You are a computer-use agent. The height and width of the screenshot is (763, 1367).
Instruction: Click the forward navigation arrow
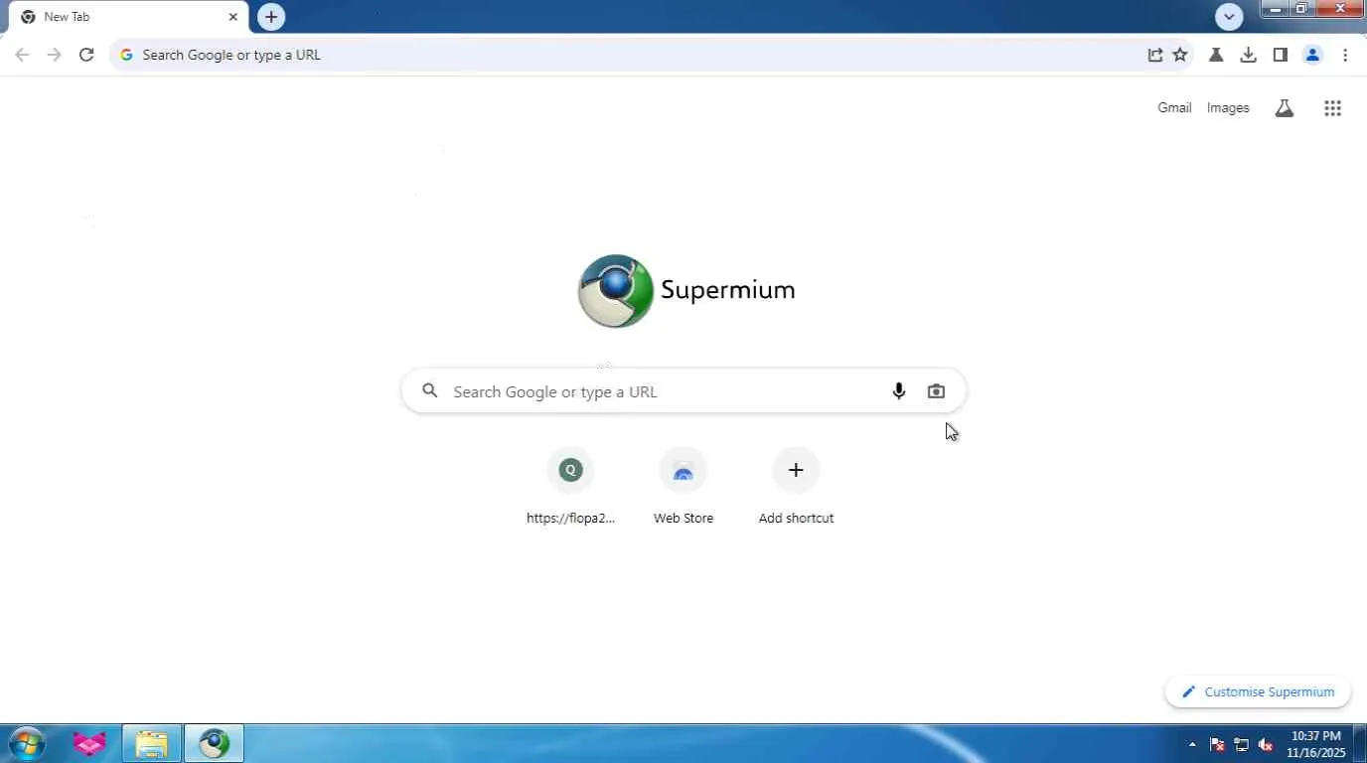55,55
